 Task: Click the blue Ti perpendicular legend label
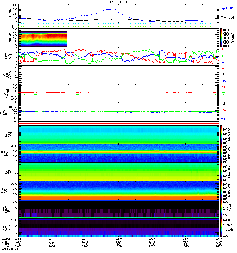click(x=223, y=119)
